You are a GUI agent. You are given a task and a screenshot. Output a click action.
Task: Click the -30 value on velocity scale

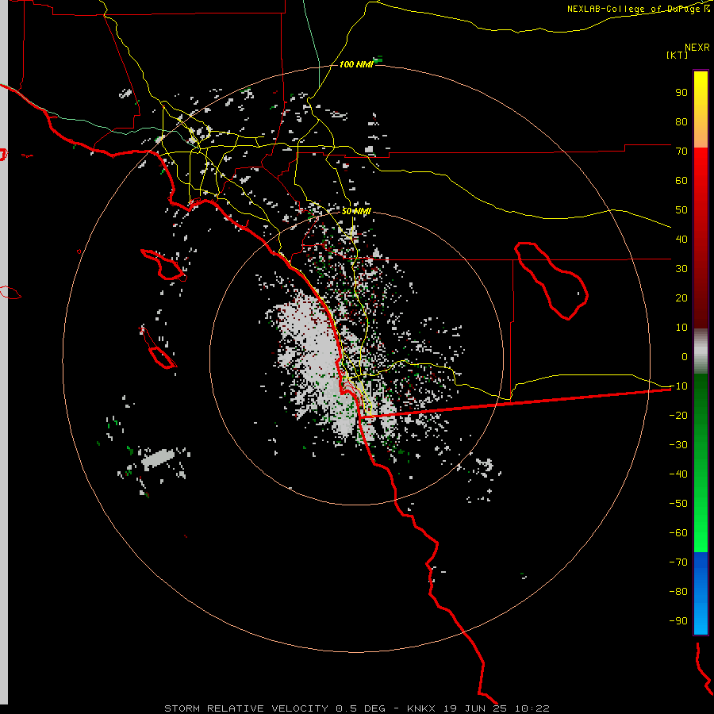(678, 445)
